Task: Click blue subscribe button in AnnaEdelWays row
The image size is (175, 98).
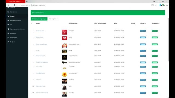Action: (143, 73)
